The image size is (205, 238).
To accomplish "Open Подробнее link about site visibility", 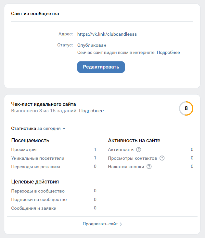I will click(168, 52).
